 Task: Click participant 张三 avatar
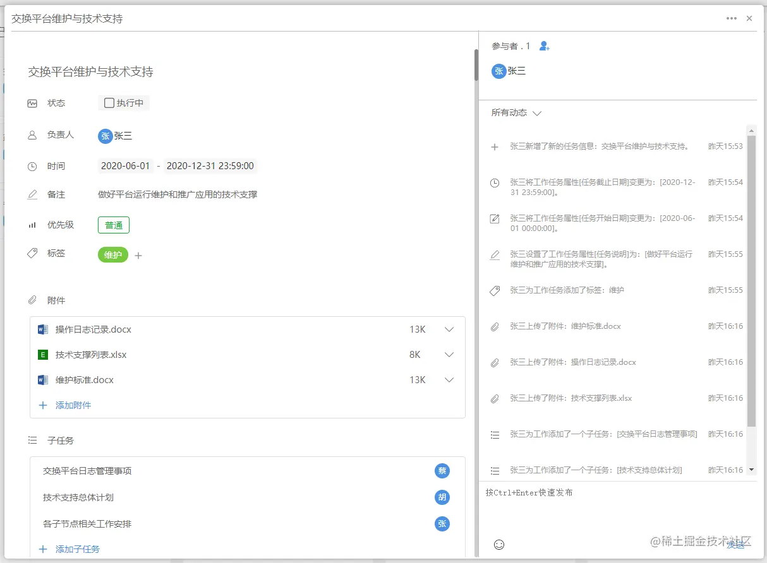tap(499, 71)
